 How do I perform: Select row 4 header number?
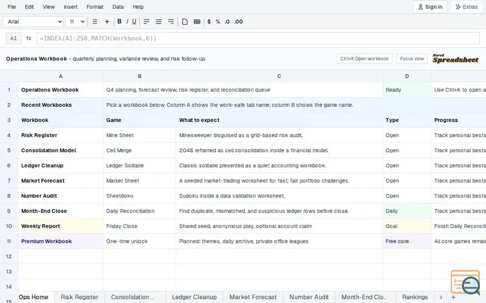coord(9,135)
